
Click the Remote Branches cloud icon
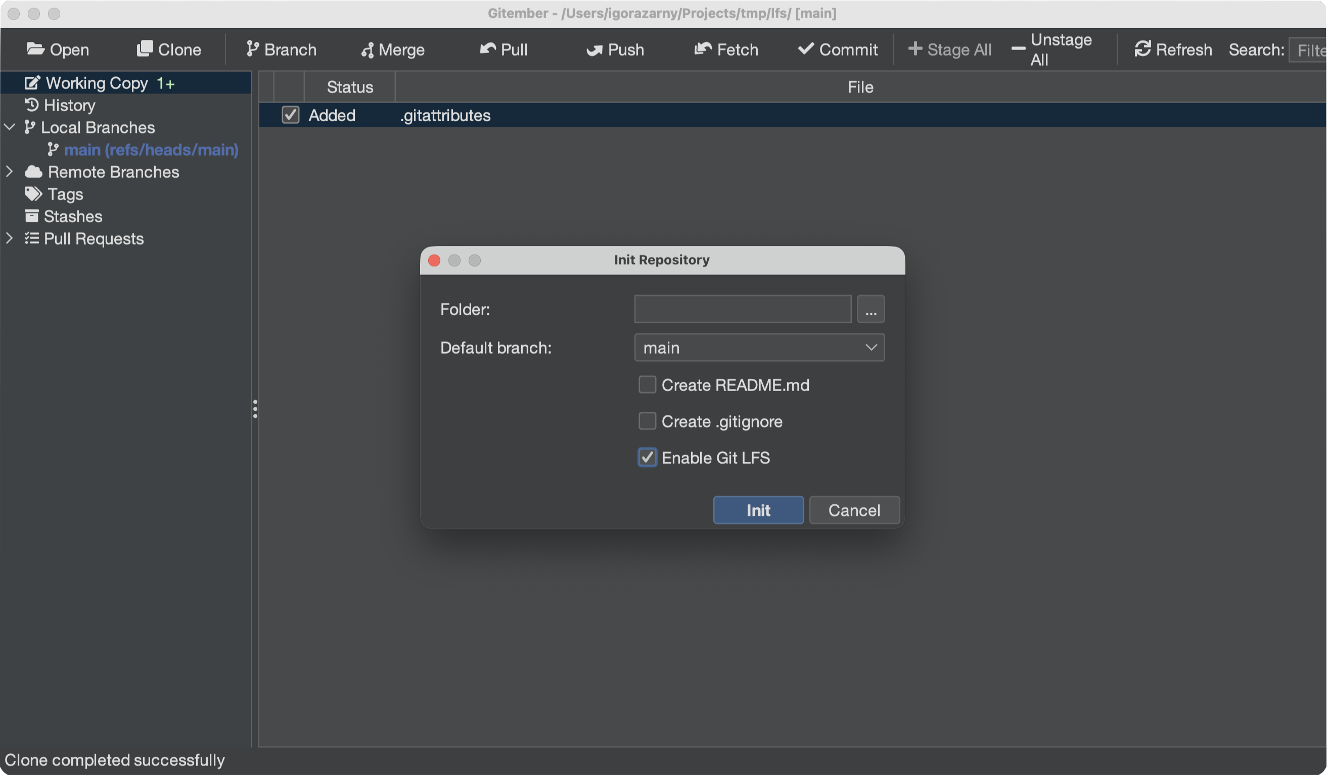pyautogui.click(x=34, y=172)
